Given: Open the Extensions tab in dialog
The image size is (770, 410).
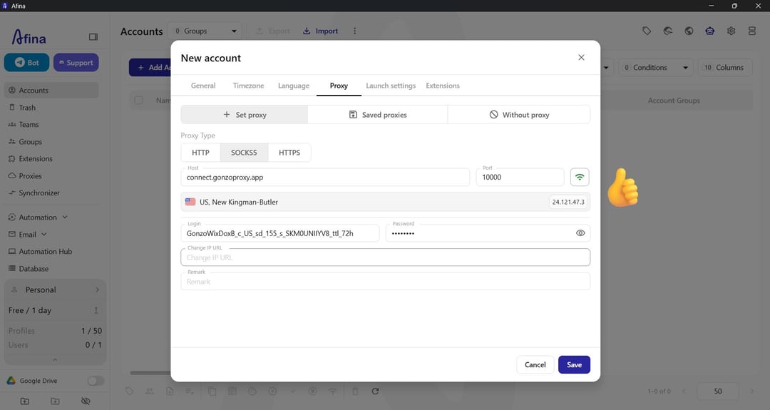Looking at the screenshot, I should 443,86.
